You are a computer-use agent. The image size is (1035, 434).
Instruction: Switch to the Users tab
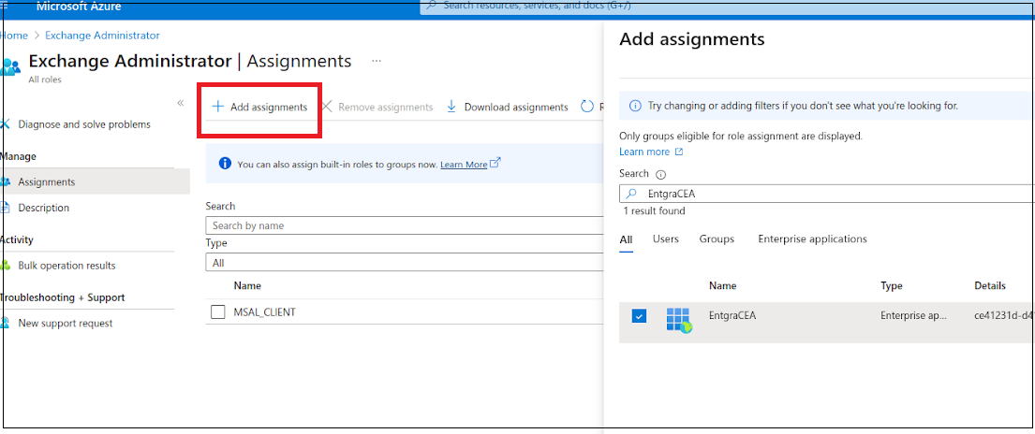(665, 239)
